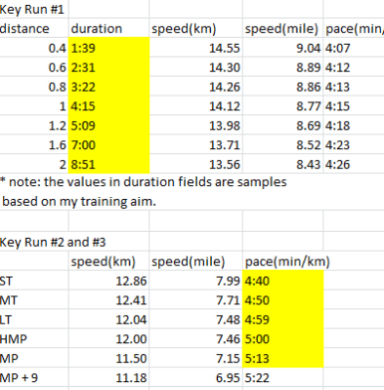This screenshot has height=390, width=384.
Task: Select the speed(km) value 14.55
Action: point(195,48)
